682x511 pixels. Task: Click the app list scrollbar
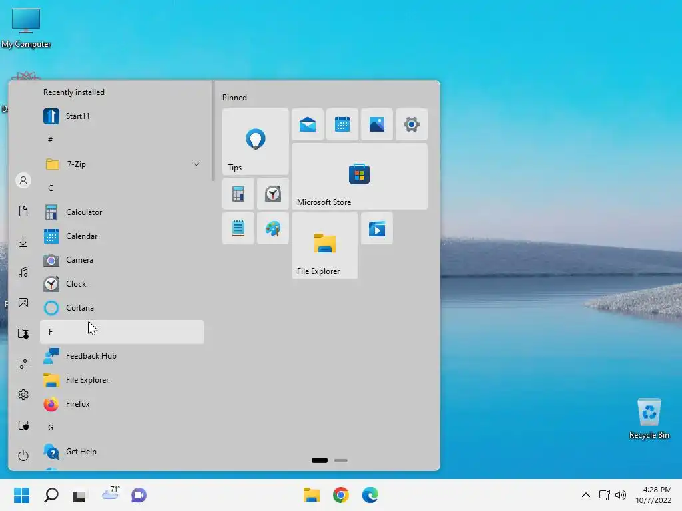coord(213,130)
